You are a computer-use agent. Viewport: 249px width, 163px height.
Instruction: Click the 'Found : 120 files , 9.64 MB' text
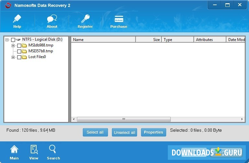31,130
